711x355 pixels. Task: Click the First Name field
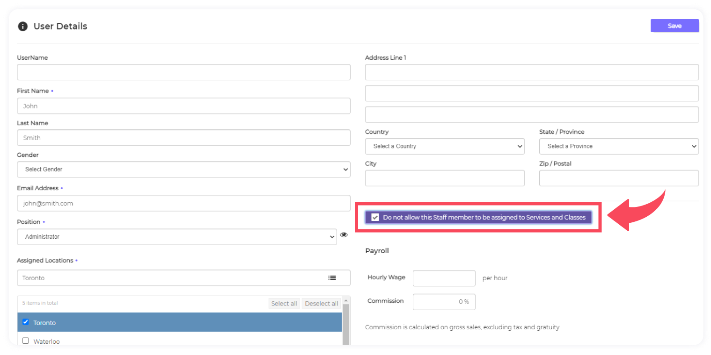[183, 106]
